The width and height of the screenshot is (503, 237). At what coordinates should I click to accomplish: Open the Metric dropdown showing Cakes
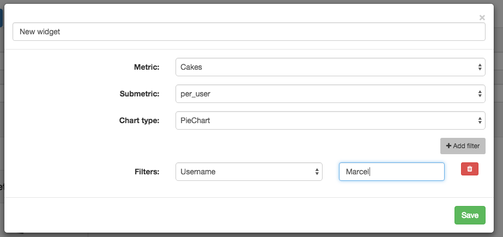pos(330,67)
